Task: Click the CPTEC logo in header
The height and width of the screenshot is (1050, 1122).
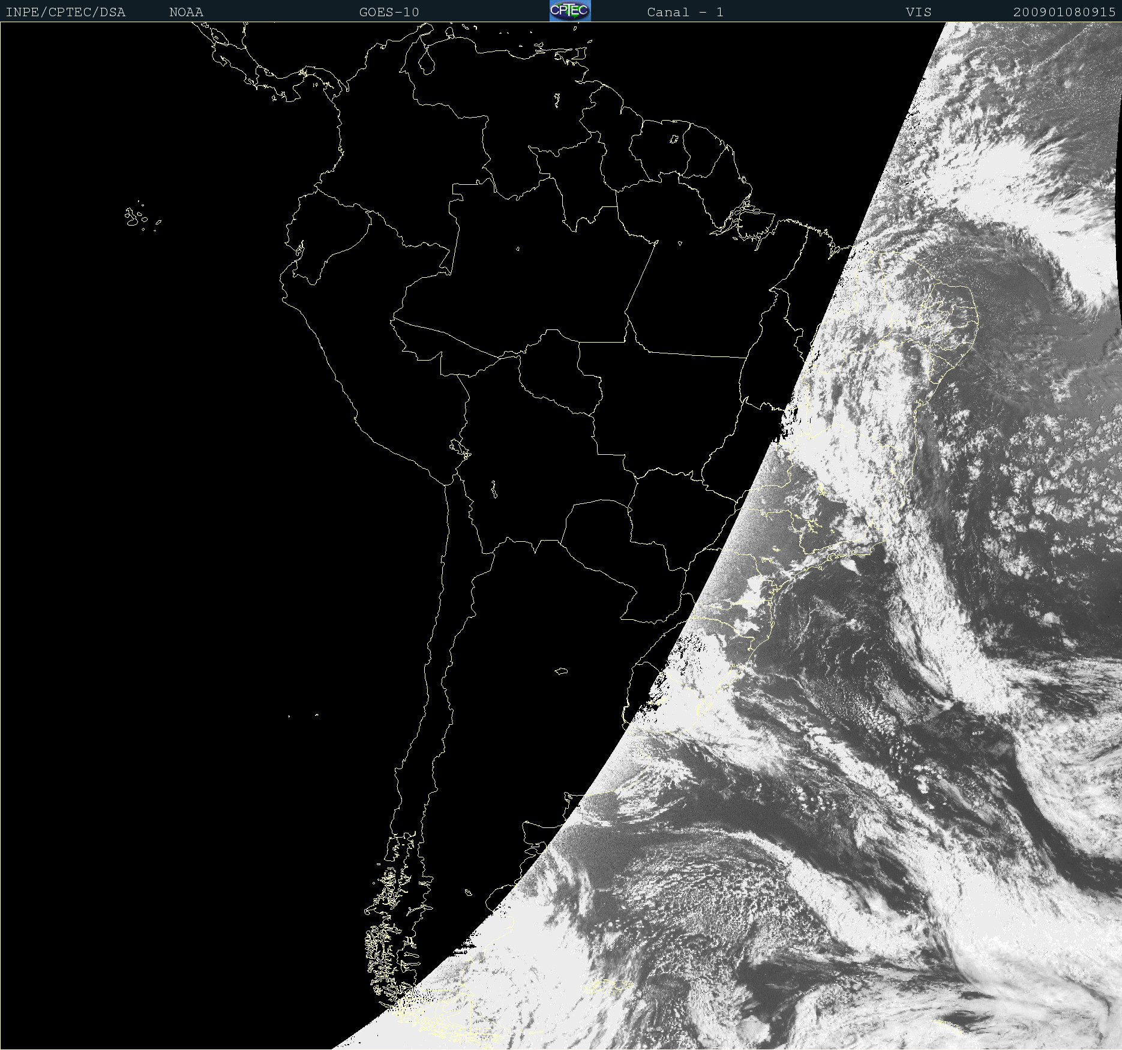Action: (570, 11)
